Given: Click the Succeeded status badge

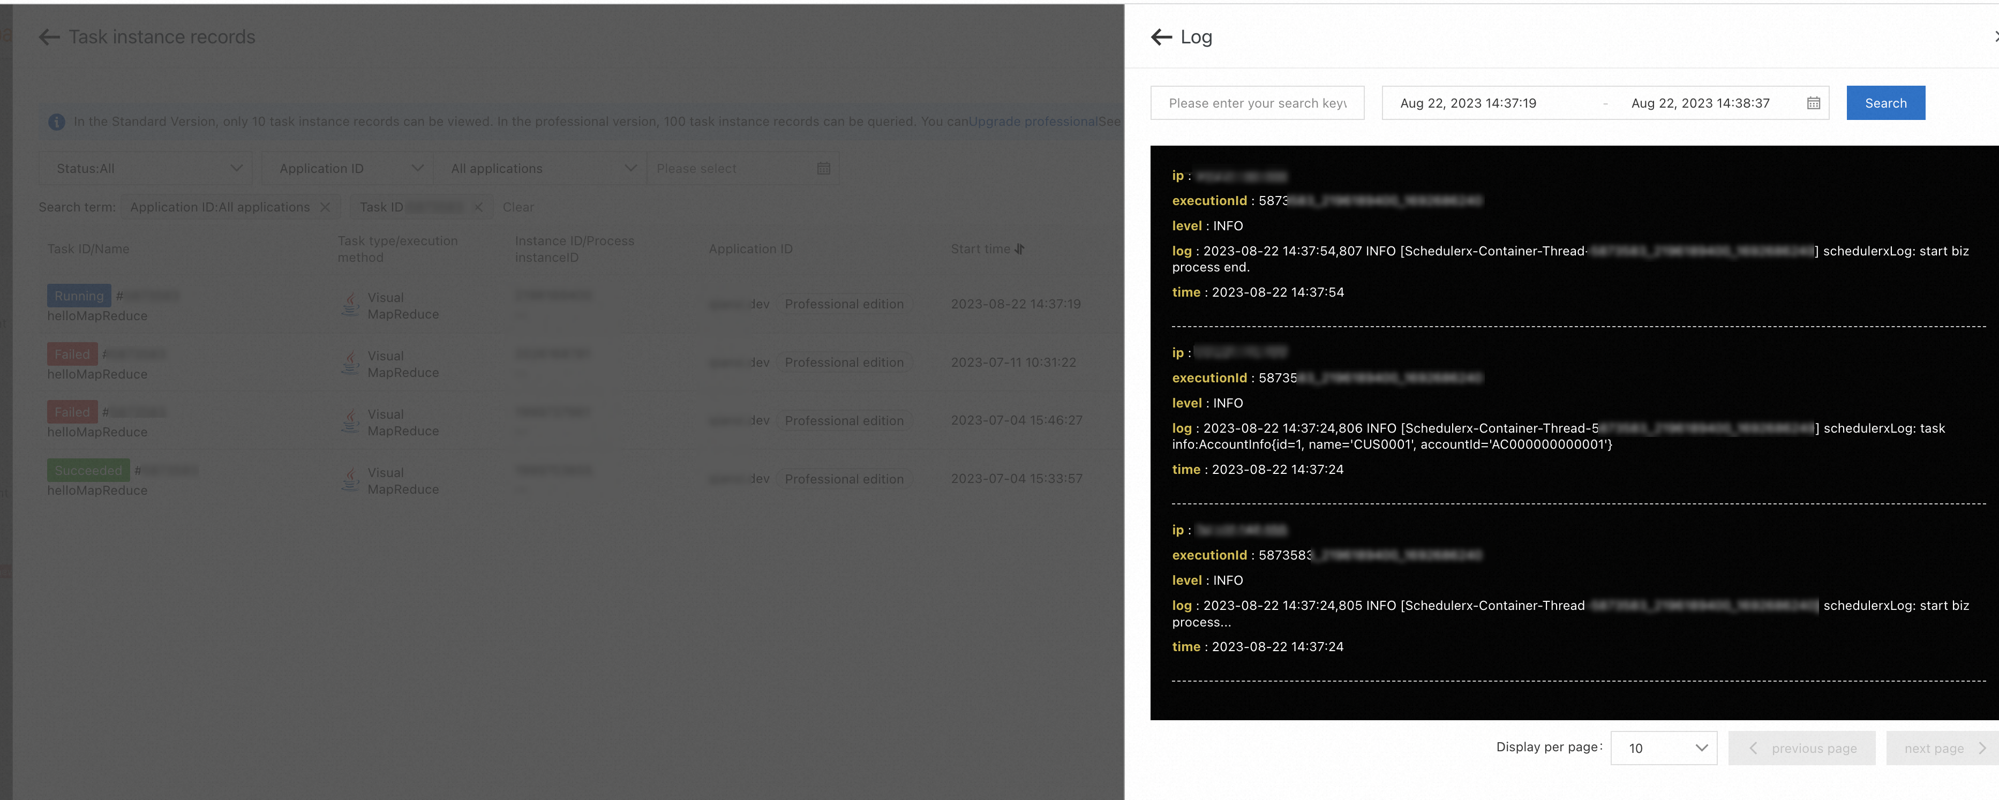Looking at the screenshot, I should click(88, 470).
